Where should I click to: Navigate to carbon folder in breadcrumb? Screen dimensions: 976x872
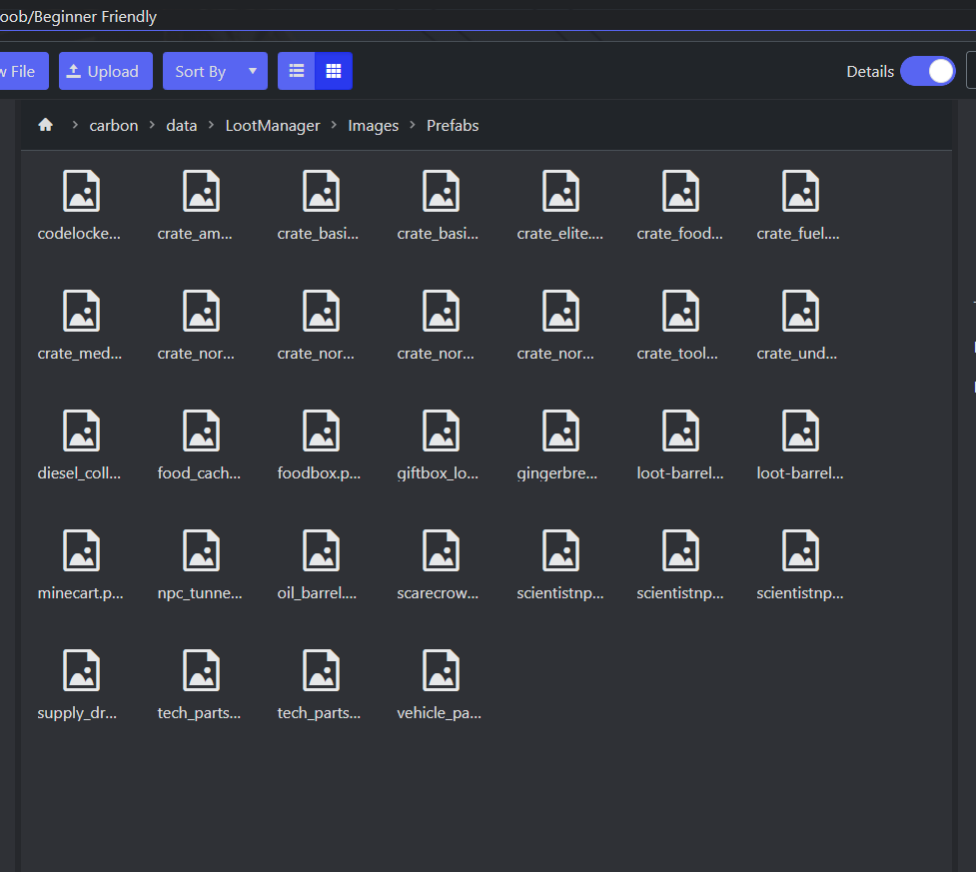tap(114, 125)
